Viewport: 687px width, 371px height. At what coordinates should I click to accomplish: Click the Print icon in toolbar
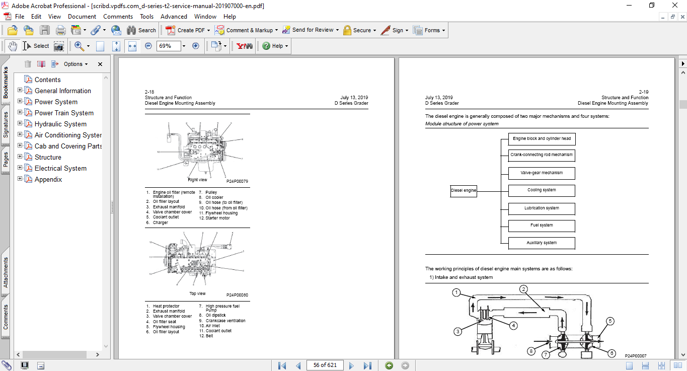[x=60, y=30]
